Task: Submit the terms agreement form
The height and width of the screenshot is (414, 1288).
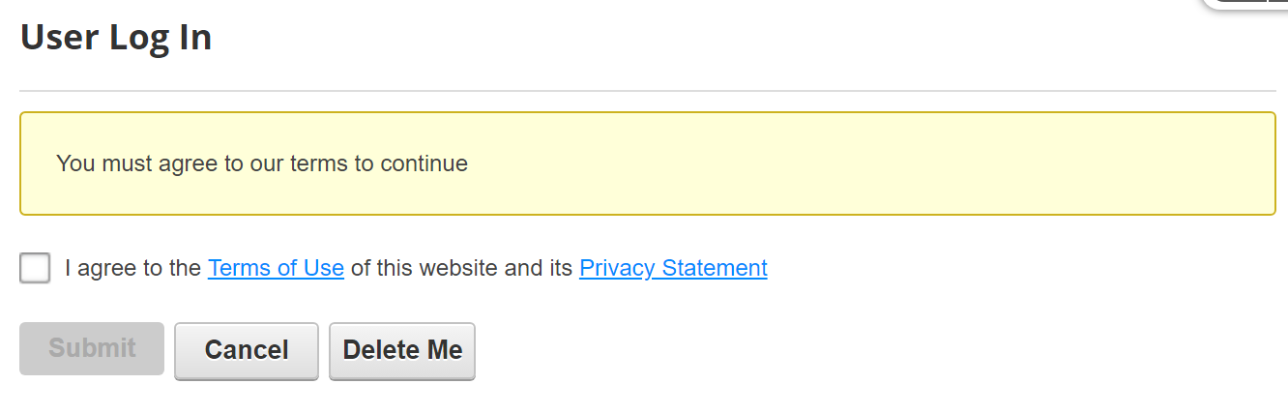Action: (x=92, y=349)
